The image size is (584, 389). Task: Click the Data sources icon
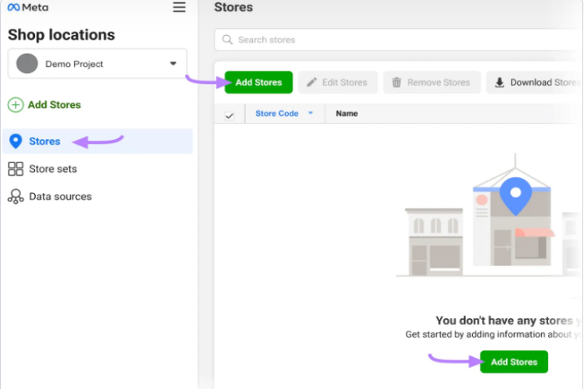16,196
